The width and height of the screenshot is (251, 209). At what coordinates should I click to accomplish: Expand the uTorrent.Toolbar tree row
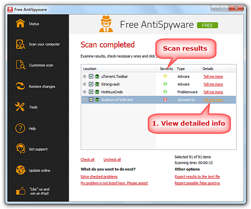click(x=84, y=76)
